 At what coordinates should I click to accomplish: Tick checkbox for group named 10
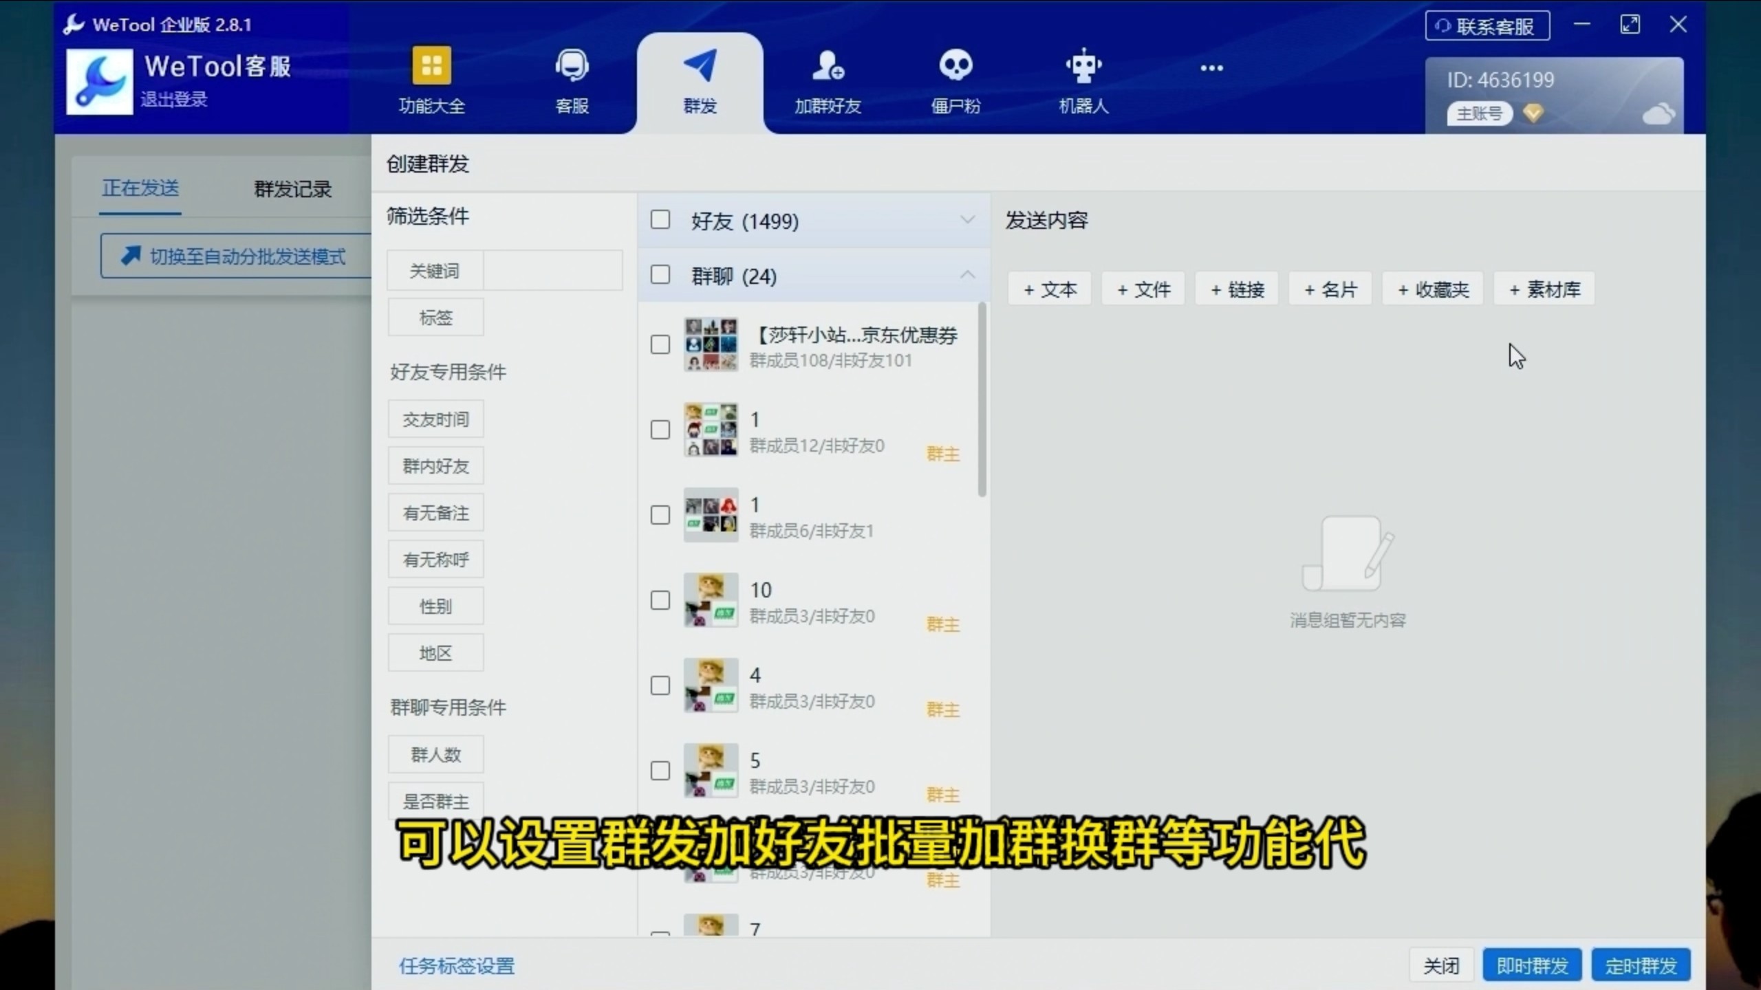click(x=660, y=600)
